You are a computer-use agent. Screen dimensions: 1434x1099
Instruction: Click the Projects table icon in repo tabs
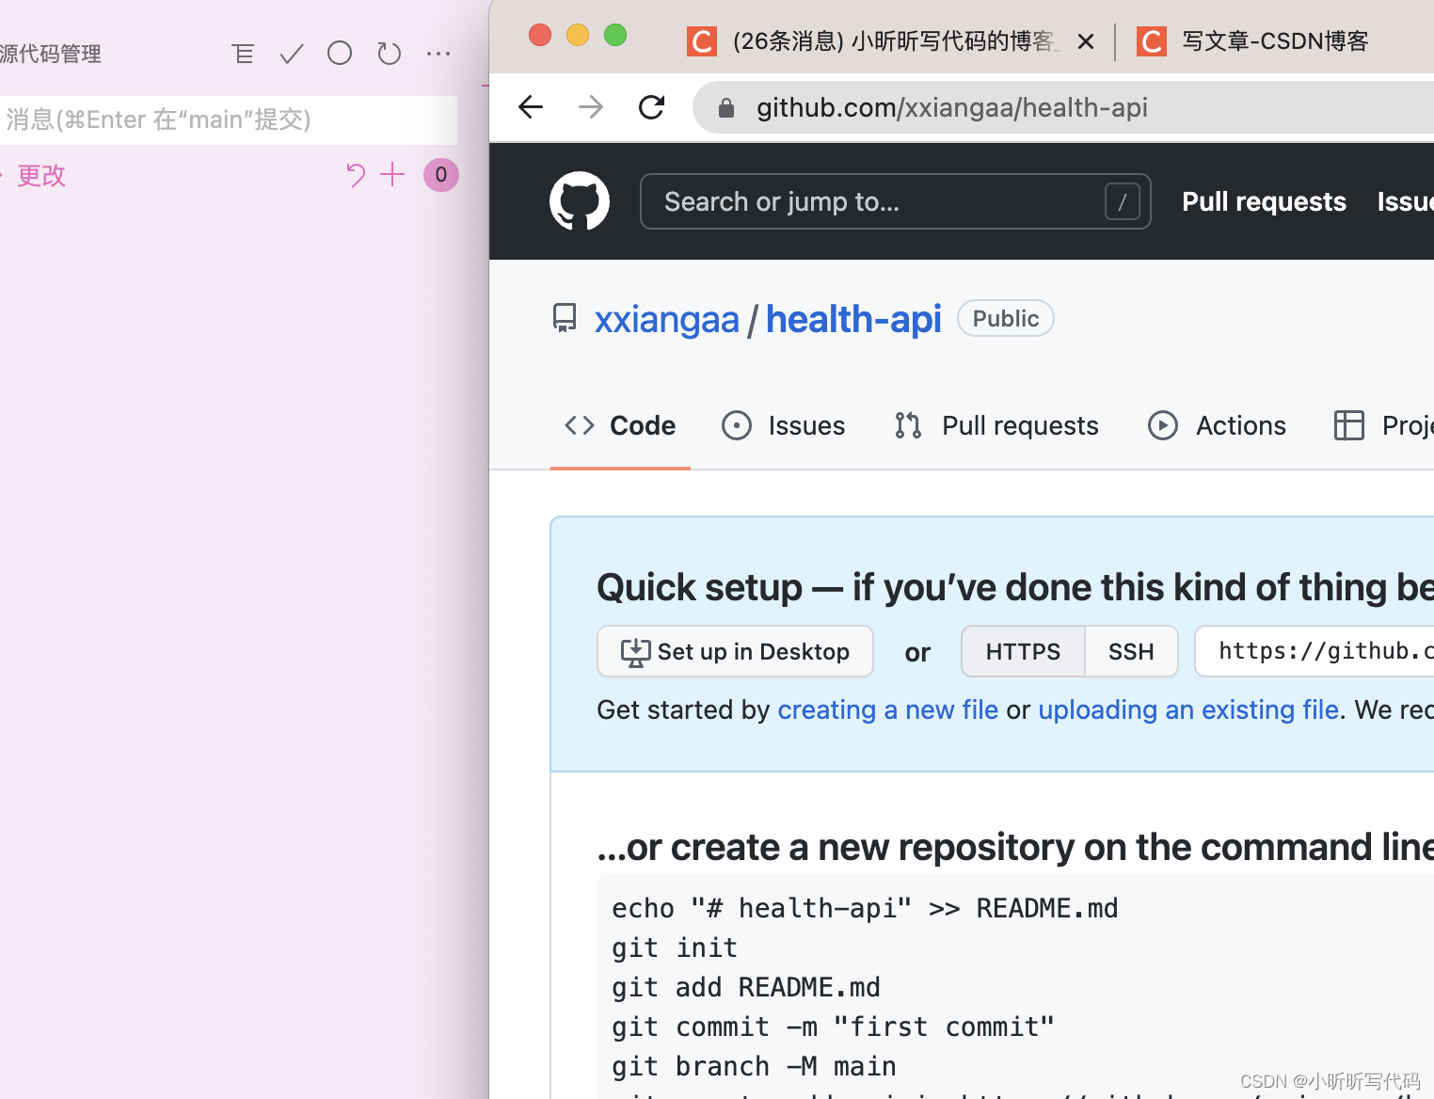point(1349,425)
